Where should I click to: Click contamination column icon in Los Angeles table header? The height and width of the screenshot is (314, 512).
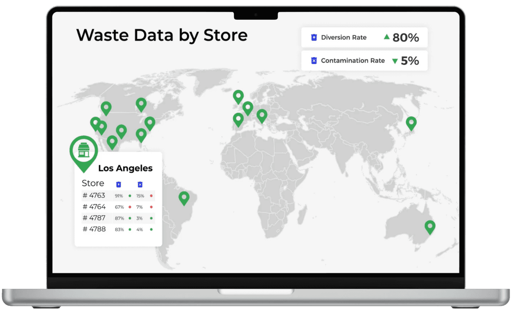tap(140, 185)
